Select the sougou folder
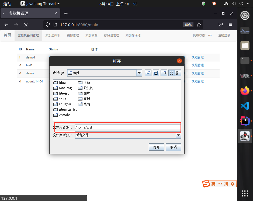This screenshot has height=201, width=253. [62, 104]
